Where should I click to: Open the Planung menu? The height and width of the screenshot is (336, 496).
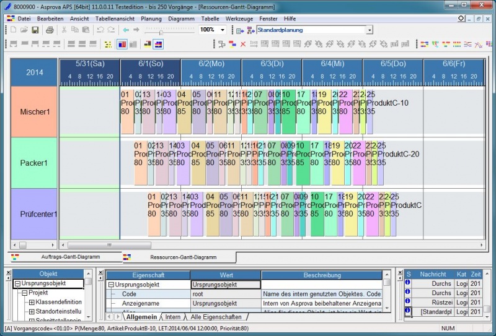tap(151, 19)
